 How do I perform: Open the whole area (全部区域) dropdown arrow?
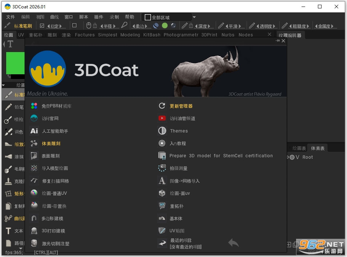[194, 17]
